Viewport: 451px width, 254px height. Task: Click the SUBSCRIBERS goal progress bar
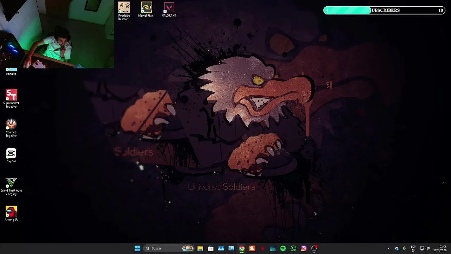[384, 10]
